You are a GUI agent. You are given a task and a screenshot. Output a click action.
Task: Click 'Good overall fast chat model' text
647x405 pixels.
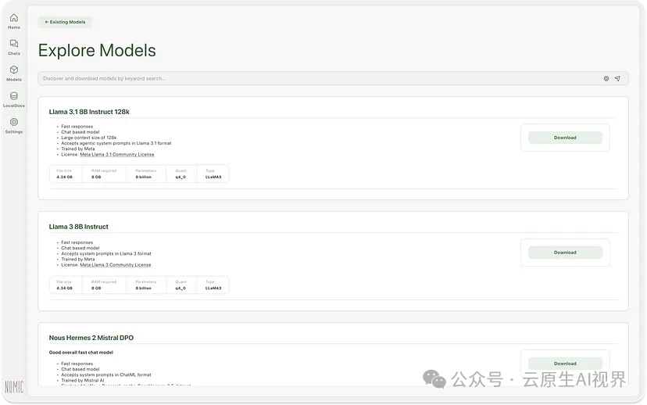(x=81, y=352)
